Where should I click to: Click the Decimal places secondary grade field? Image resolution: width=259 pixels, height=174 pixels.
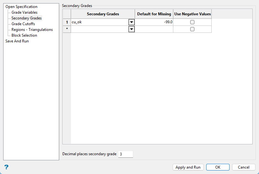click(x=125, y=154)
